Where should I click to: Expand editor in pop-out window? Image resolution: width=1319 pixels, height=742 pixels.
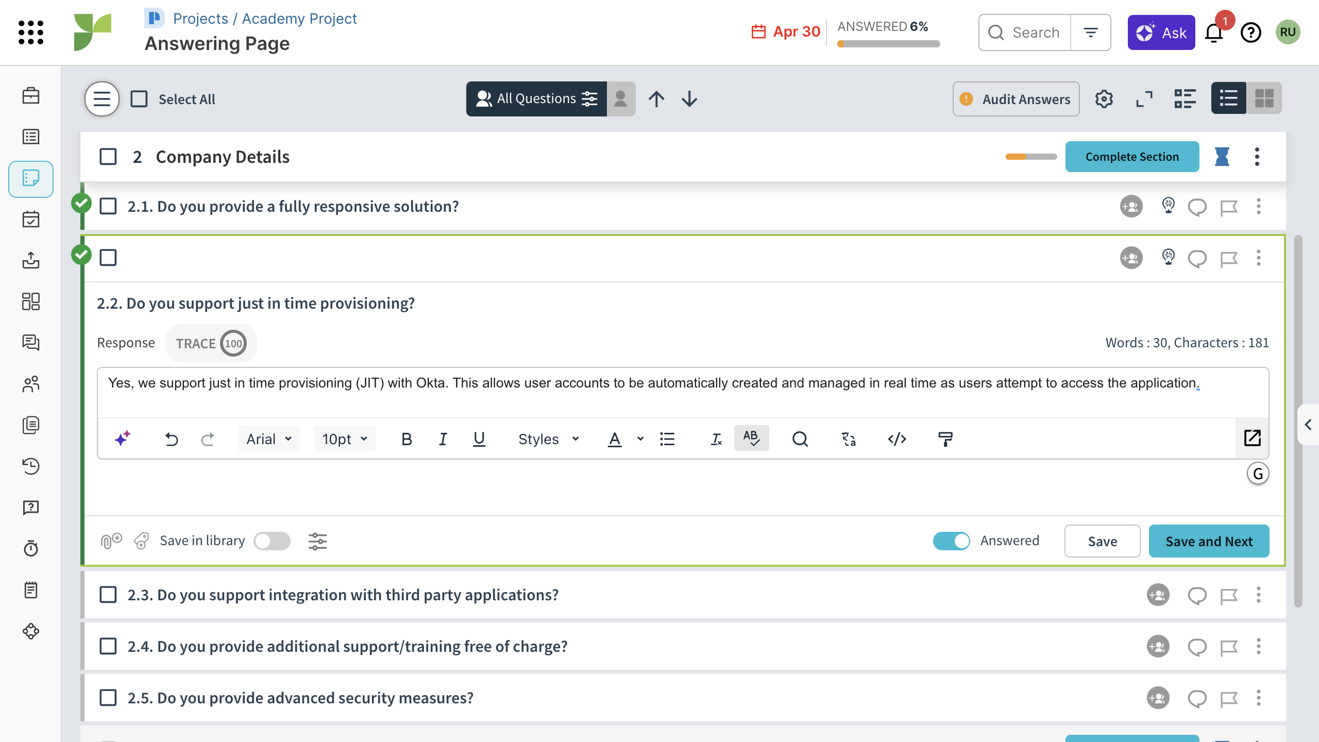tap(1252, 439)
